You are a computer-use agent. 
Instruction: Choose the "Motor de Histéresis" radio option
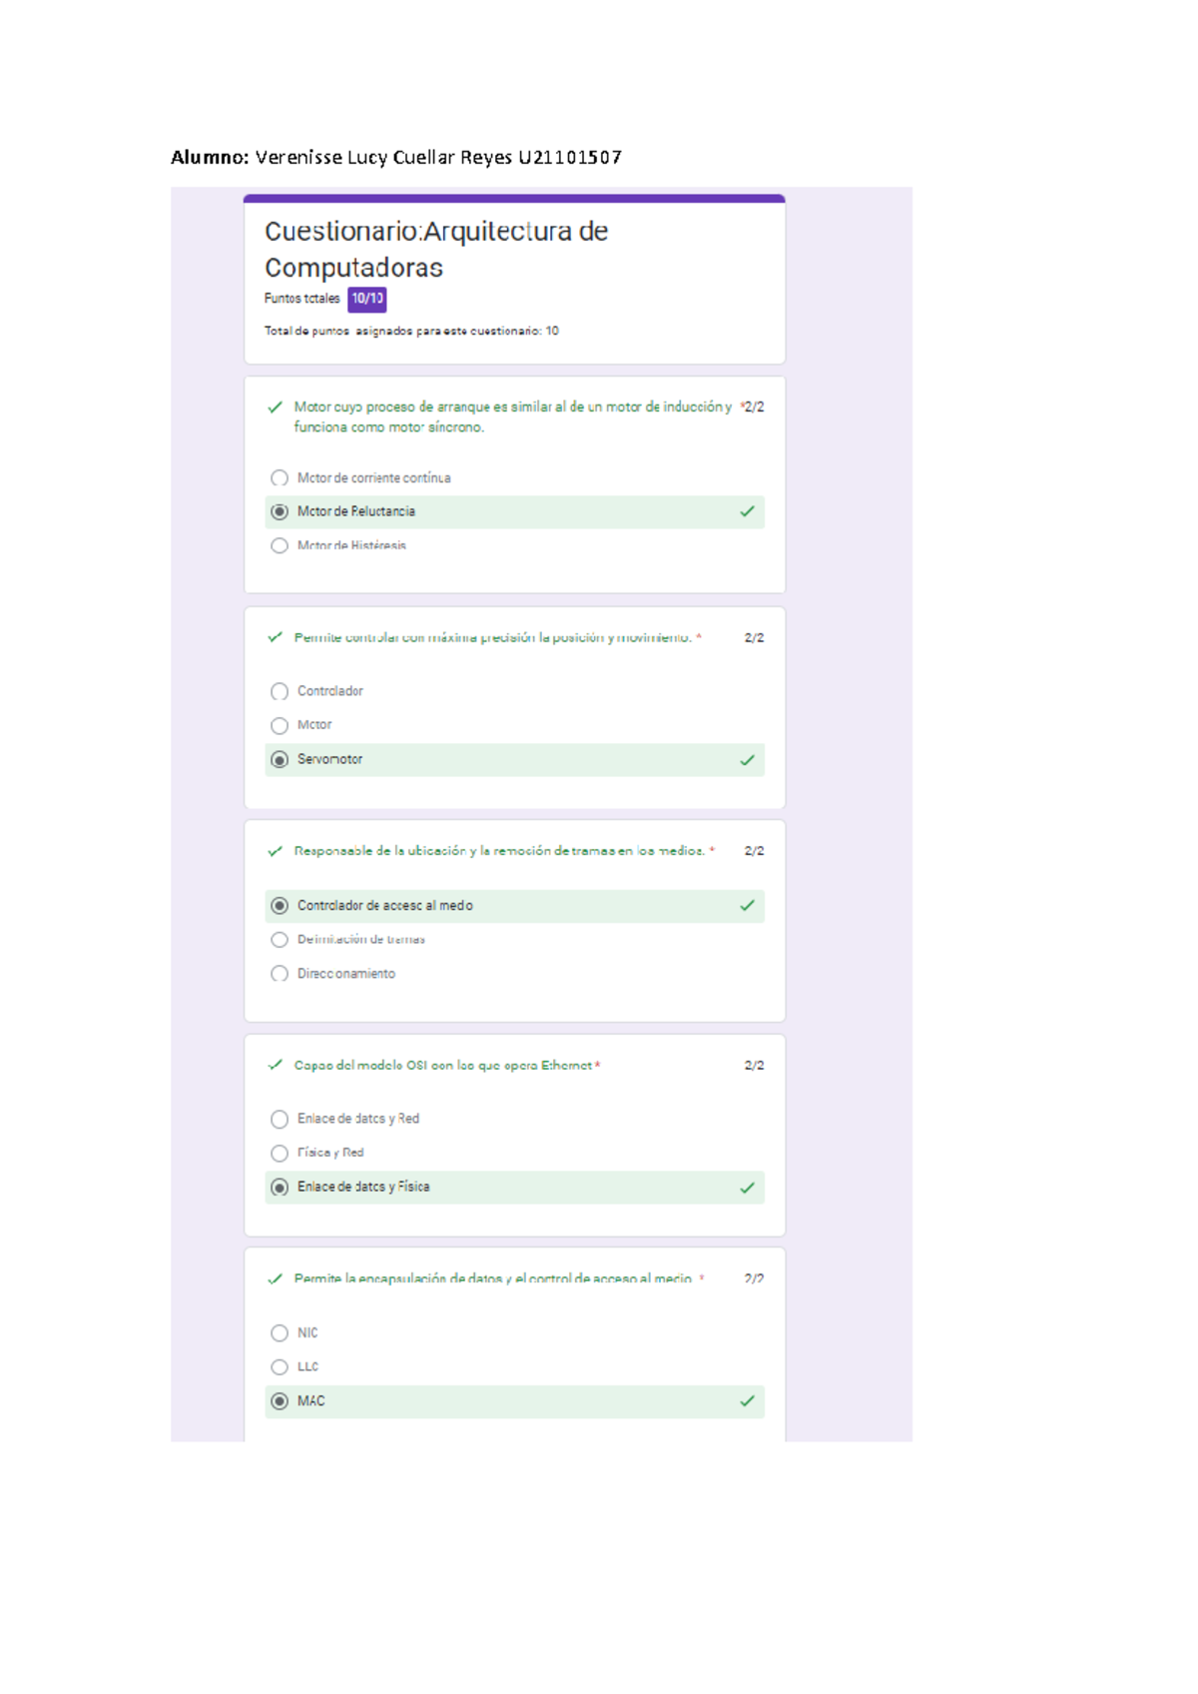click(280, 546)
